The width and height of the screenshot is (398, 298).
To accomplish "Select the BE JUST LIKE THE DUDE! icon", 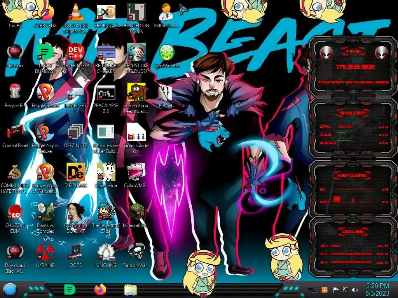I will tap(136, 59).
